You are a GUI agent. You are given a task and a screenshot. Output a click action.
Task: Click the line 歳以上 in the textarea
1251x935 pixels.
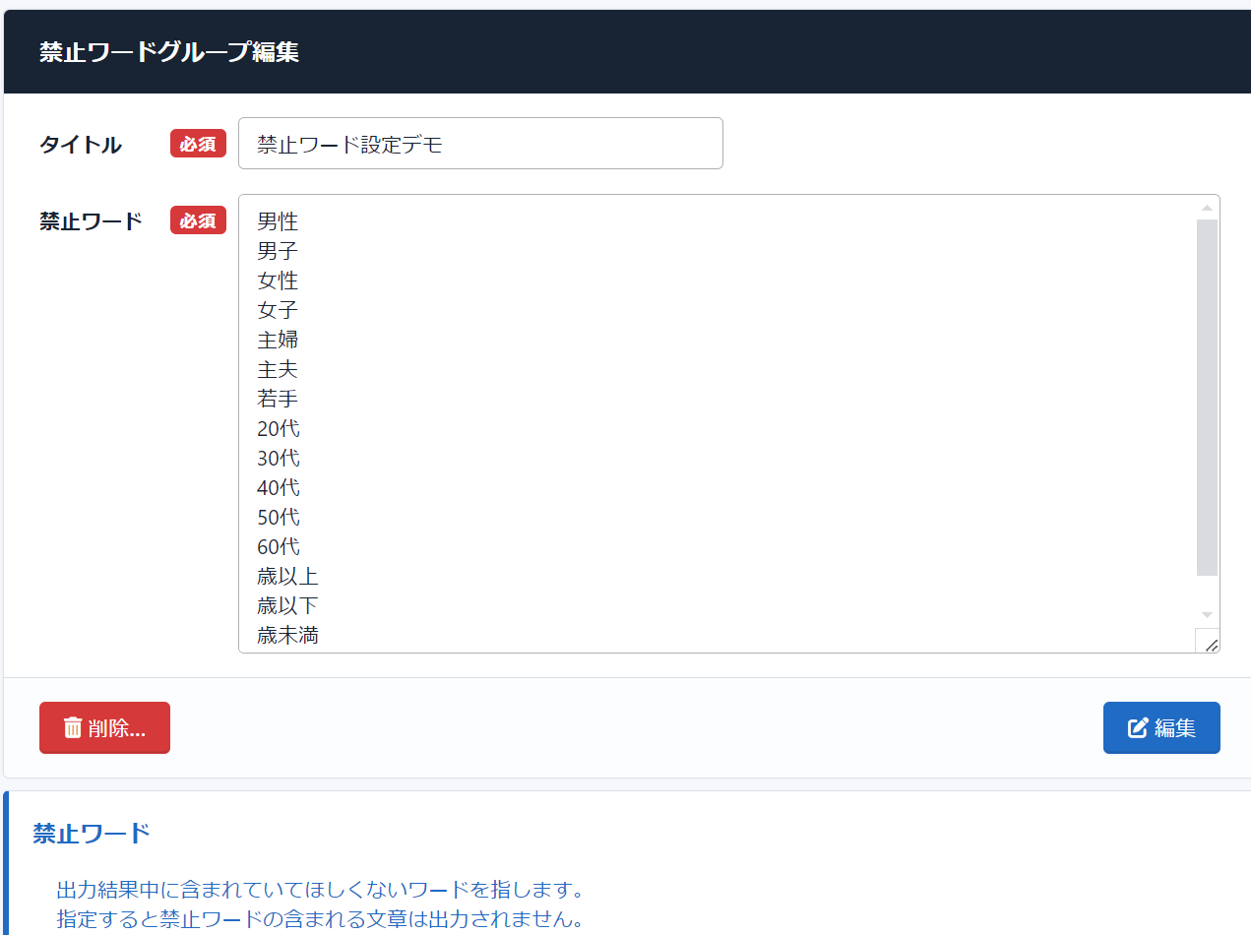287,576
